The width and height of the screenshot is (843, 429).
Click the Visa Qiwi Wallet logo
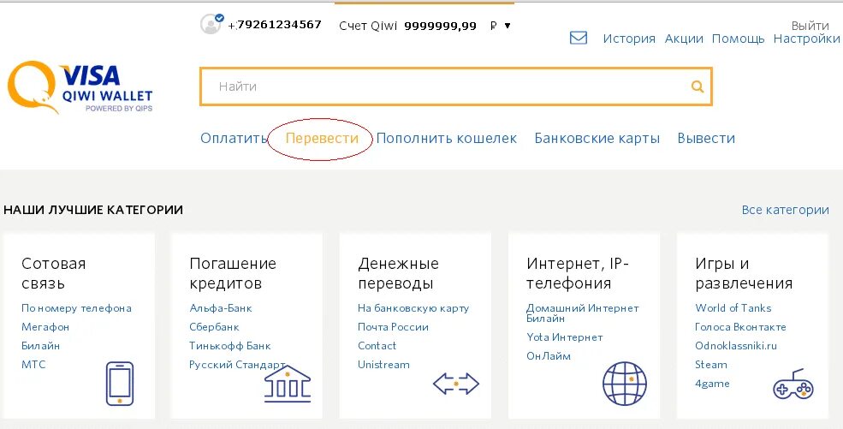click(x=80, y=86)
